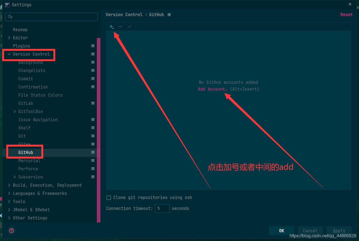Click project icon beside GitLab row
359x241 pixels.
tap(93, 103)
